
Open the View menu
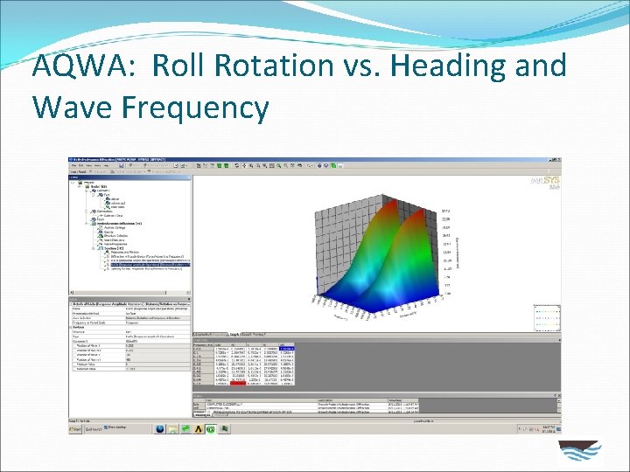[x=88, y=165]
